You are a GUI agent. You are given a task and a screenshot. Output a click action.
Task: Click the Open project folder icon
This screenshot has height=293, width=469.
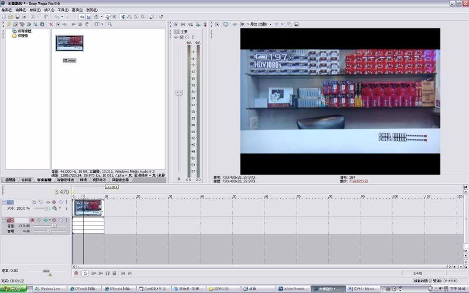pyautogui.click(x=11, y=17)
